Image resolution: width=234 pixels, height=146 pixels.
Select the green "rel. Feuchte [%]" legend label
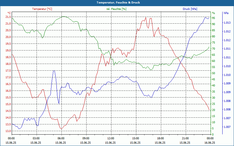tap(116, 9)
